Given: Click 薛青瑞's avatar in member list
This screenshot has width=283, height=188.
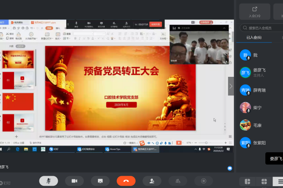Looking at the screenshot, I should (245, 90).
